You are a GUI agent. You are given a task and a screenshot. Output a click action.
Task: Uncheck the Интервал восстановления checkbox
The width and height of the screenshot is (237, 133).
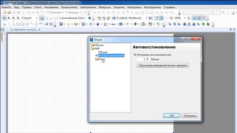tap(135, 55)
